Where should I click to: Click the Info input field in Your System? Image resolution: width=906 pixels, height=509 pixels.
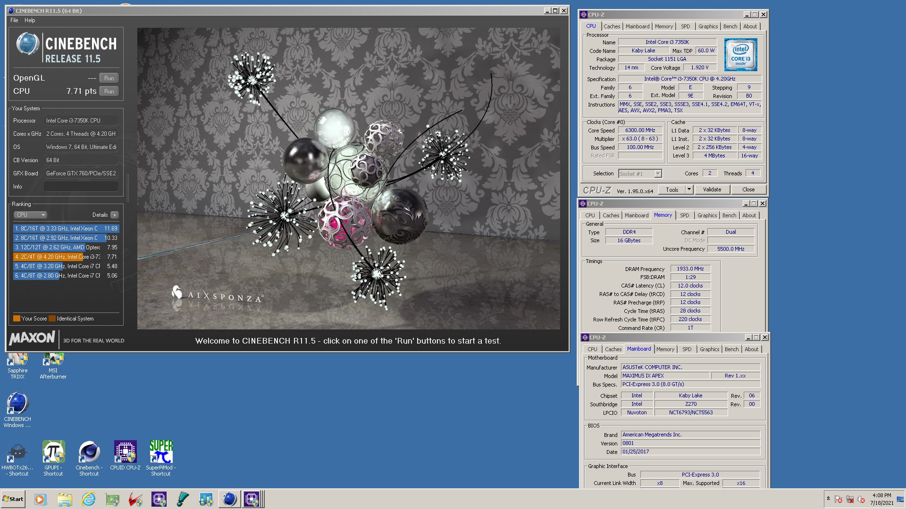coord(81,187)
